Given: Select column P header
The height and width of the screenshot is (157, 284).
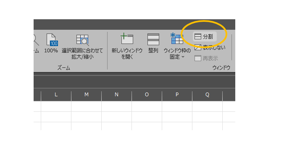Looking at the screenshot, I should click(177, 95).
